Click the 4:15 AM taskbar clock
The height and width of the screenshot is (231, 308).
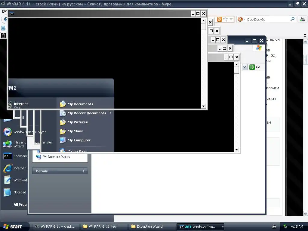297,226
